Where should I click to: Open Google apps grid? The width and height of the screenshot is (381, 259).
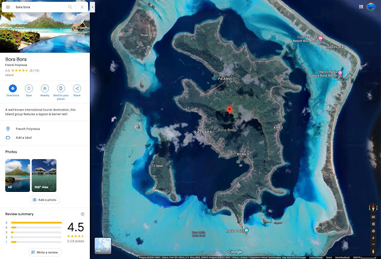point(361,7)
